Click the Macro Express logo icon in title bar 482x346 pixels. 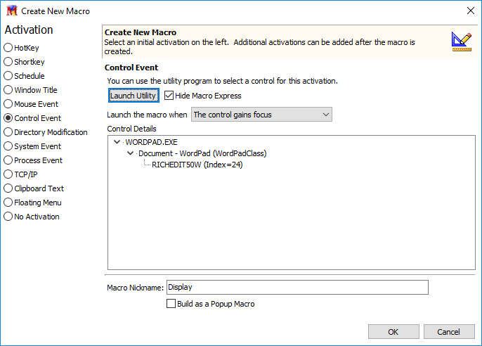(12, 11)
